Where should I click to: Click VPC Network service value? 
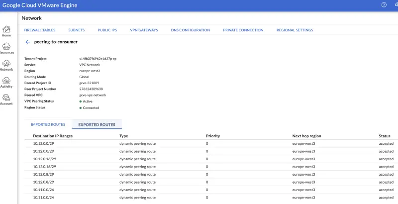[90, 65]
